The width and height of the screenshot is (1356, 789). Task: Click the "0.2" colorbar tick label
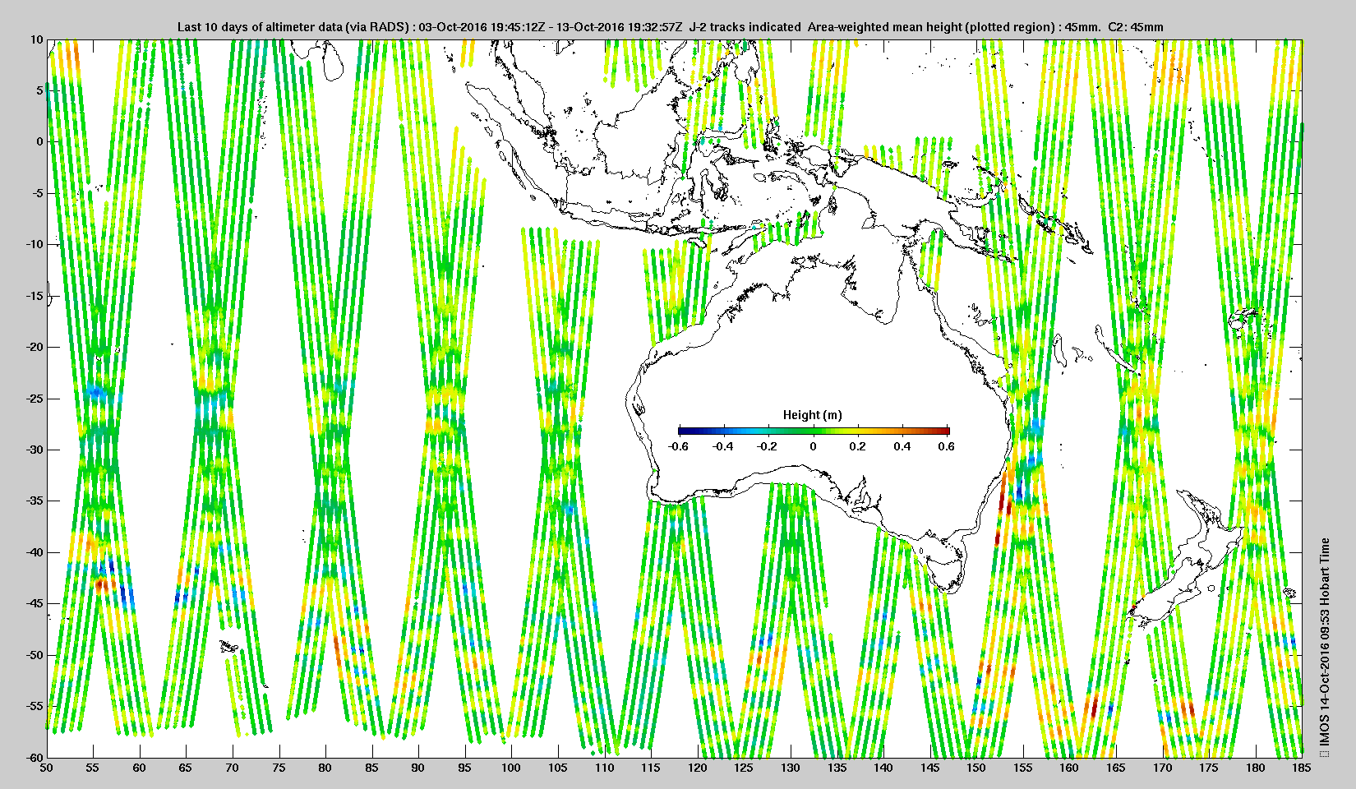(857, 446)
